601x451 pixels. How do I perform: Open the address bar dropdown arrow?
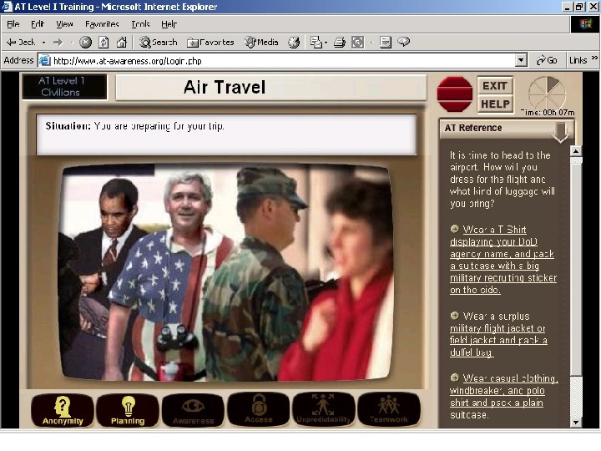point(521,60)
